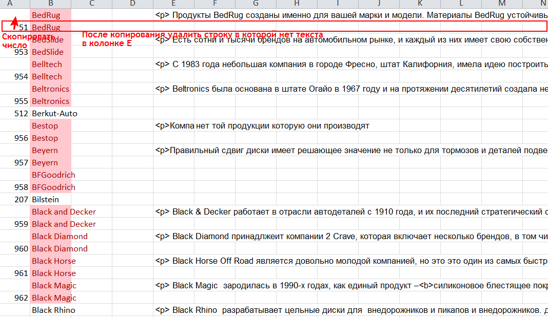548x318 pixels.
Task: Select the unnumbered BFGoodrich cell above 958 row
Action: pos(51,175)
